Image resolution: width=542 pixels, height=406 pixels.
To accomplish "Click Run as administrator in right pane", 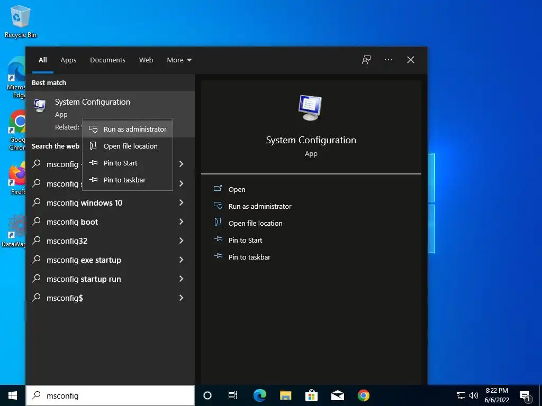I will 260,206.
